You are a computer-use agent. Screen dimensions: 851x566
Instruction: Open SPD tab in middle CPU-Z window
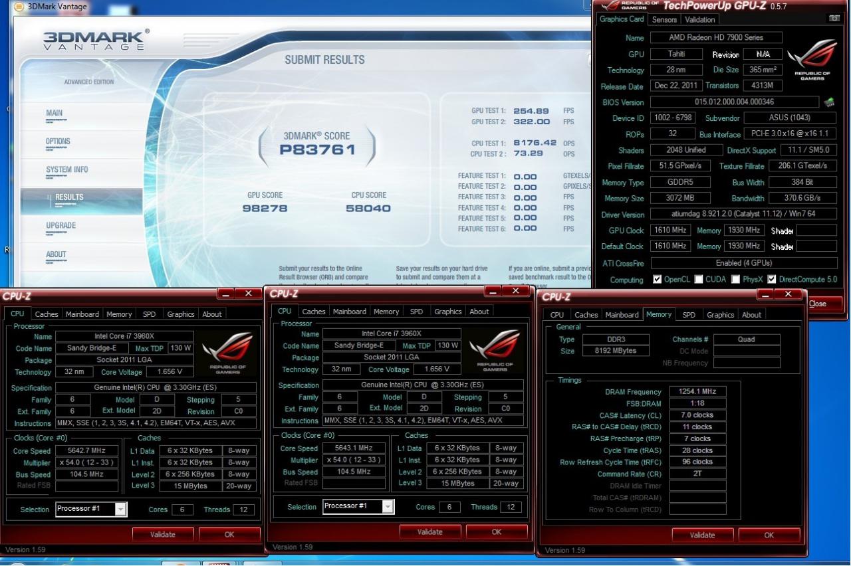[416, 312]
